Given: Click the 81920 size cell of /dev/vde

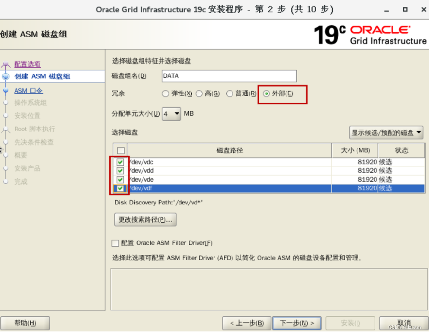Looking at the screenshot, I should point(355,179).
